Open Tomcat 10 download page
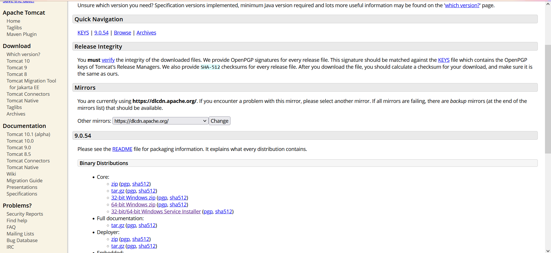The height and width of the screenshot is (253, 551). (x=18, y=61)
